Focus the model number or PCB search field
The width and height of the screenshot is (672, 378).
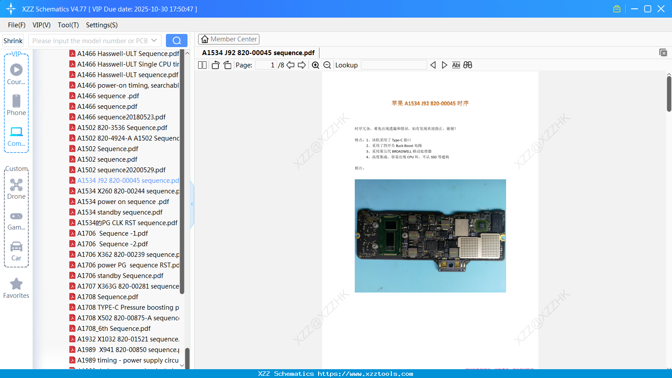pyautogui.click(x=90, y=41)
